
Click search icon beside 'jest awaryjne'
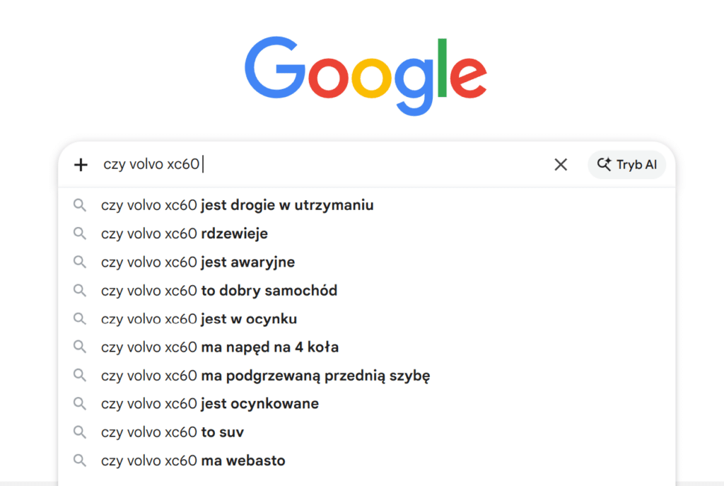pos(80,262)
